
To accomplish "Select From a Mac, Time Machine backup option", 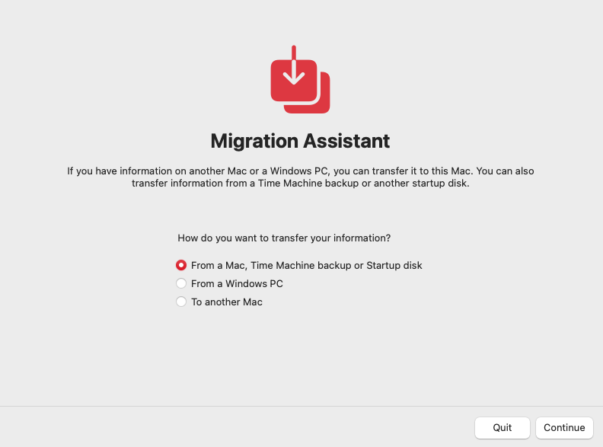I will pyautogui.click(x=181, y=266).
